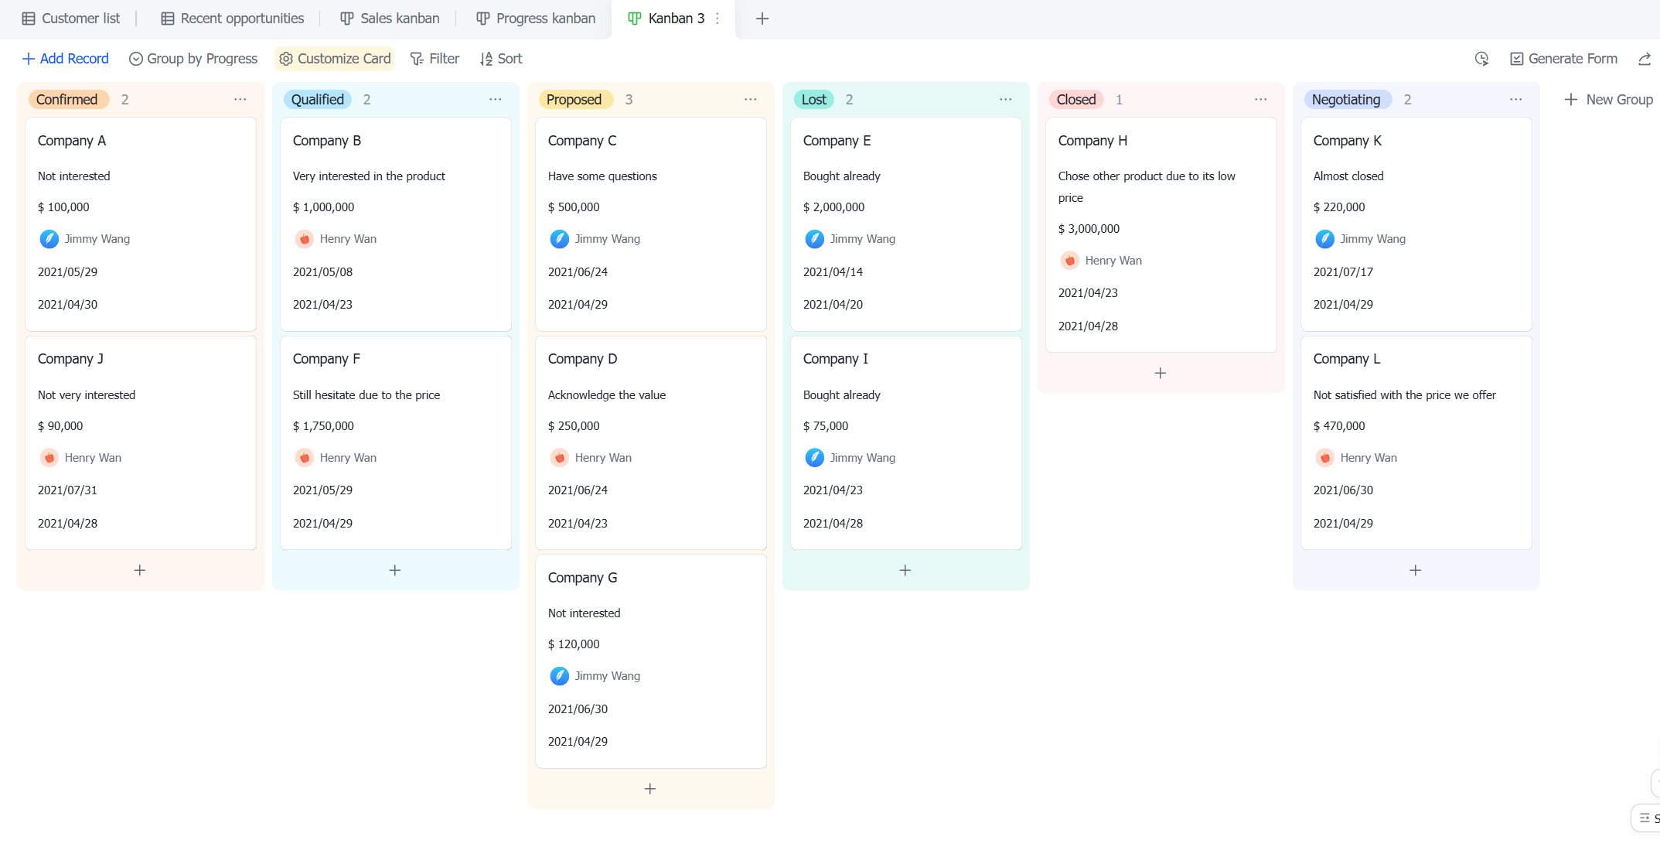Add a card to Negotiating column
The width and height of the screenshot is (1660, 847).
1416,570
